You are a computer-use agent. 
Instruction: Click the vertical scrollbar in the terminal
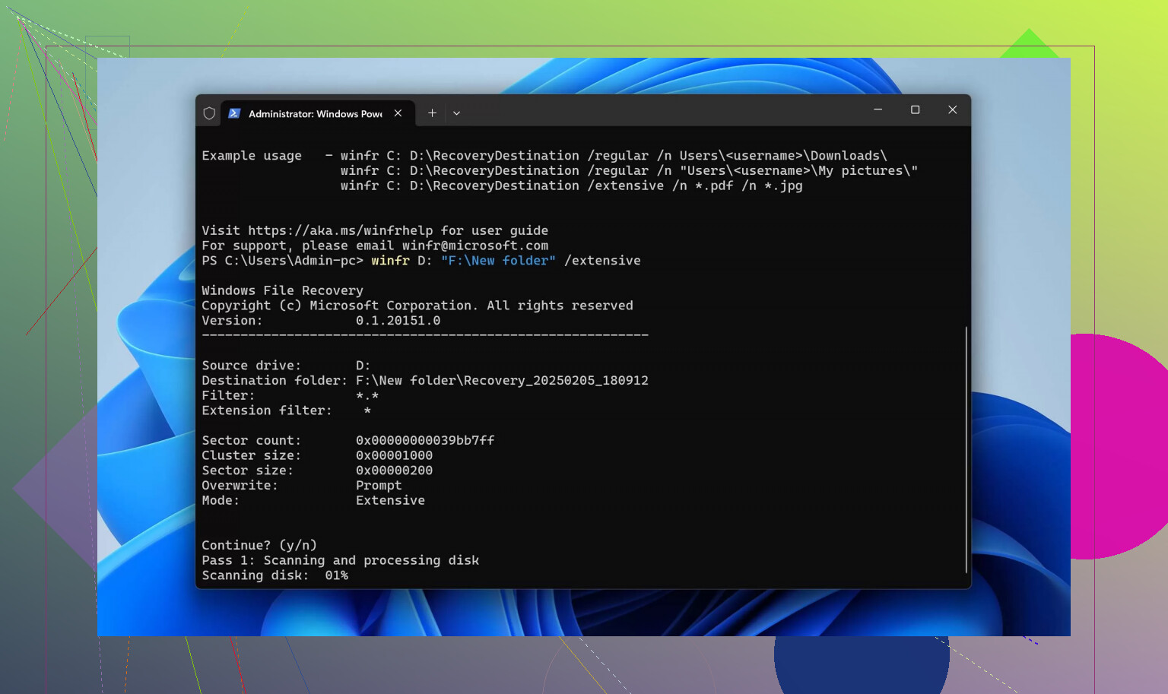tap(966, 448)
